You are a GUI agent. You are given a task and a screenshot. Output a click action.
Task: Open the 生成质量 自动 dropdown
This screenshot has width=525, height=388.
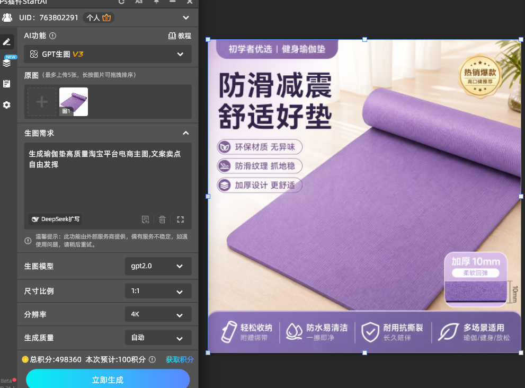158,338
